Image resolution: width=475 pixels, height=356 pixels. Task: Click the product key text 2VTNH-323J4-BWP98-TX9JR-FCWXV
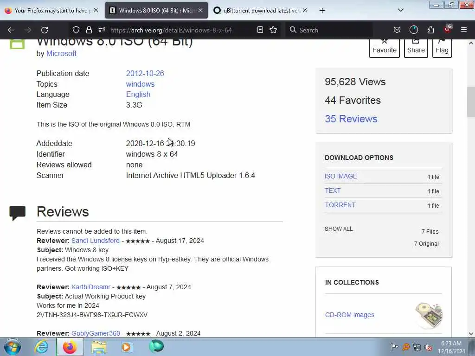(92, 315)
